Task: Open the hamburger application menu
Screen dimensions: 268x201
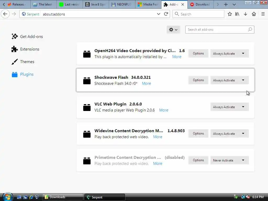Action: tap(263, 14)
